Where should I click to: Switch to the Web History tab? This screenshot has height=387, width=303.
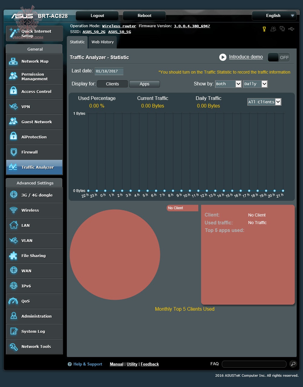pos(103,42)
